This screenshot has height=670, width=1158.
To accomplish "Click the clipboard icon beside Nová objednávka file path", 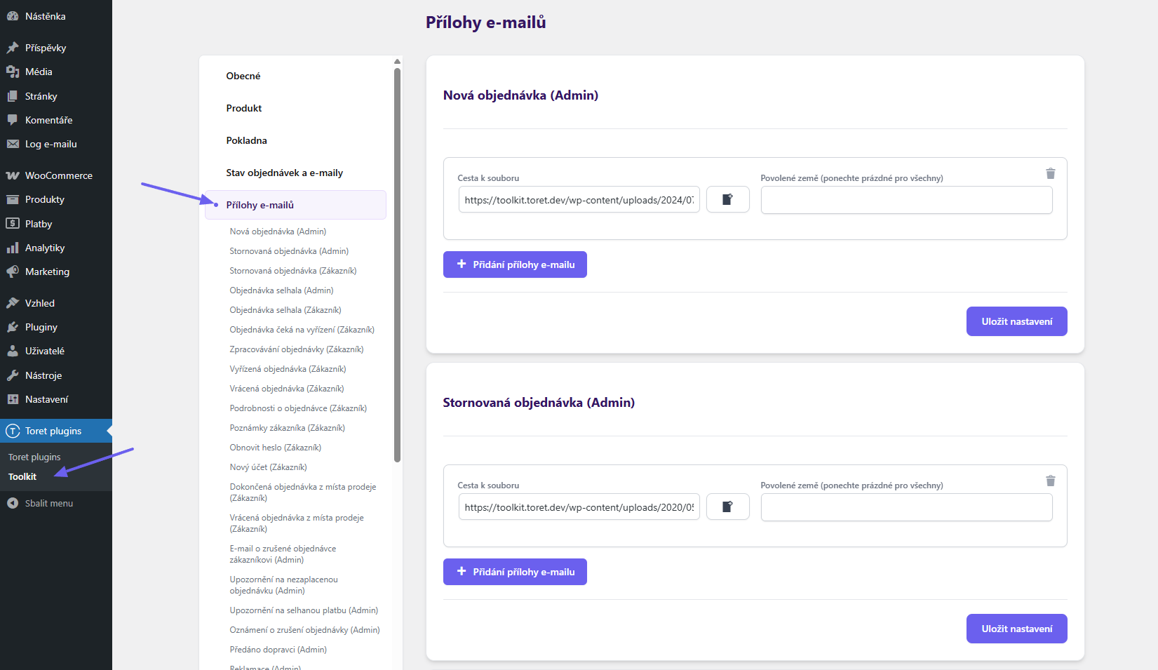I will coord(727,199).
